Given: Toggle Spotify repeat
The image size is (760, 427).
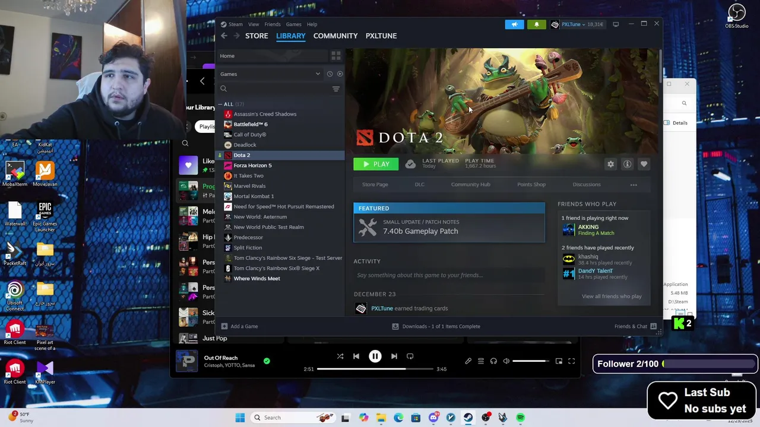Looking at the screenshot, I should click(x=410, y=356).
